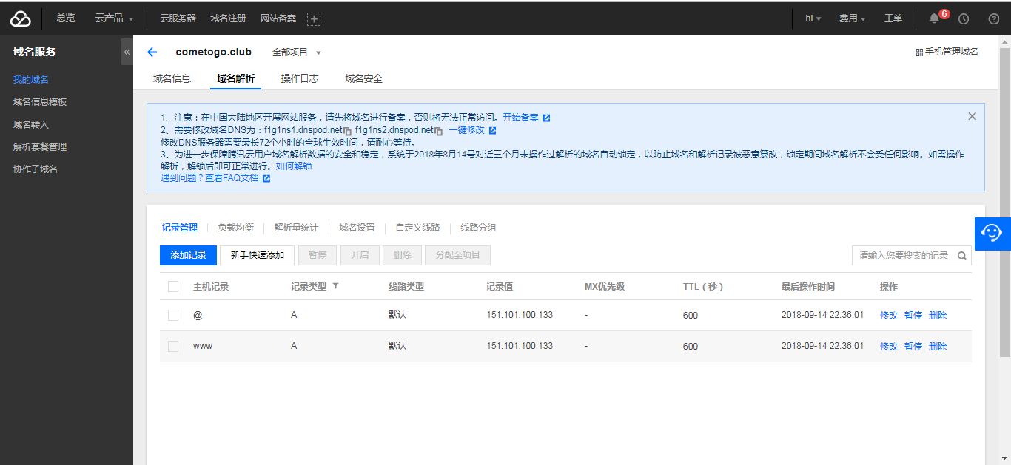This screenshot has height=465, width=1011.
Task: Click the blue 添加记录 button
Action: [188, 255]
